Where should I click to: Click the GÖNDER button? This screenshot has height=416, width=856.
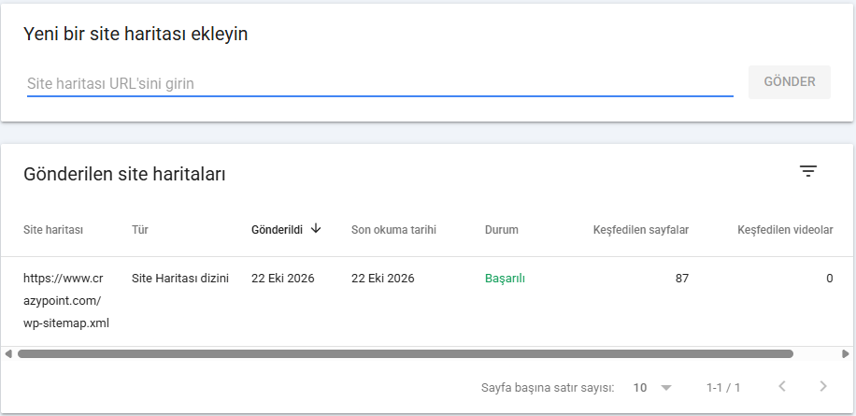[x=790, y=82]
